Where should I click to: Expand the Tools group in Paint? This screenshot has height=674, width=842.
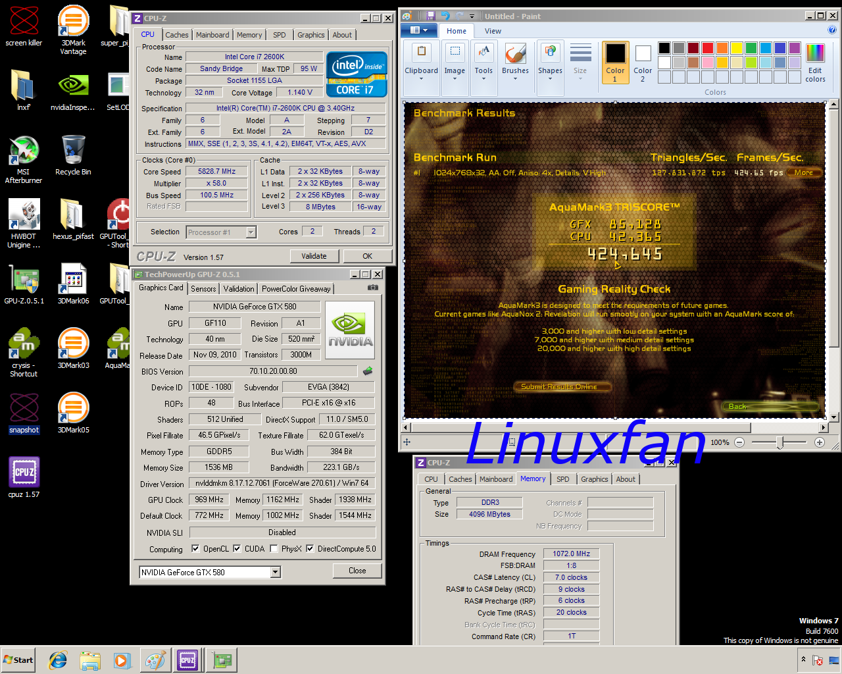[x=483, y=61]
